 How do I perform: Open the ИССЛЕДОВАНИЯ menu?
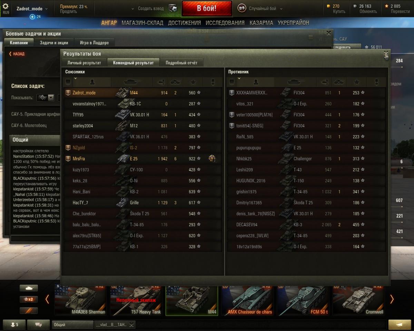[x=225, y=23]
